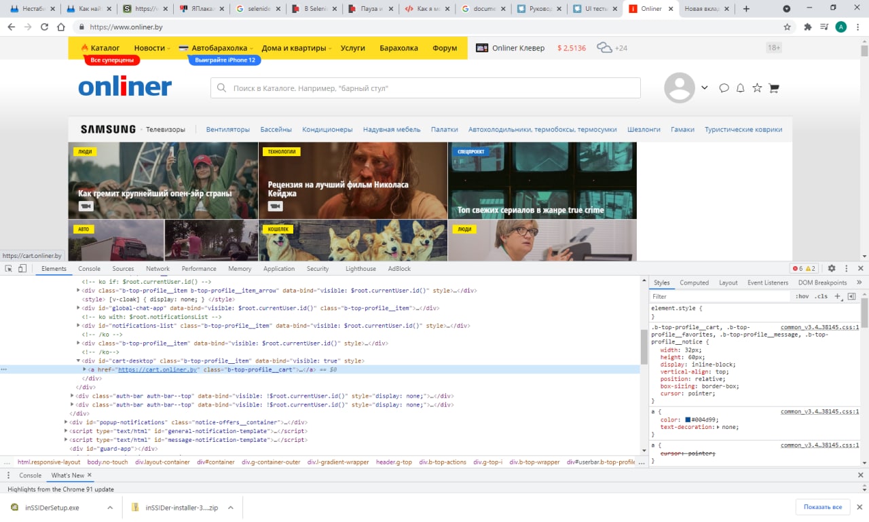Click the errors and warnings counter badge
The width and height of the screenshot is (869, 522).
pyautogui.click(x=804, y=269)
